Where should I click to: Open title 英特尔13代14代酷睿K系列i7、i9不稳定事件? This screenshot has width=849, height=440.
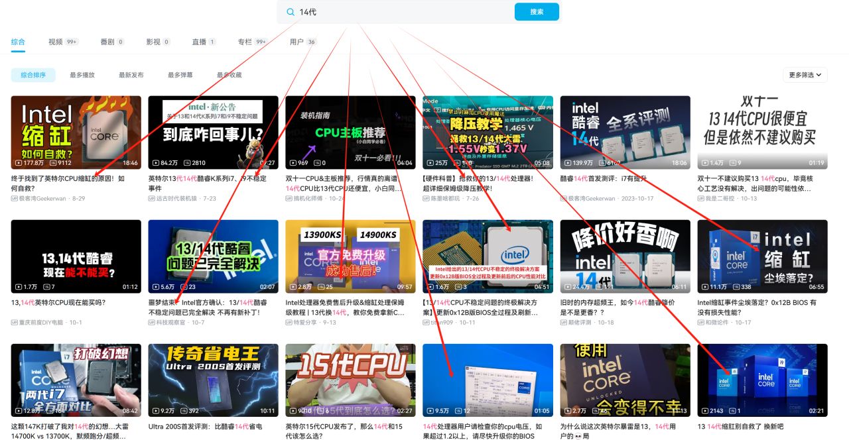pyautogui.click(x=208, y=184)
